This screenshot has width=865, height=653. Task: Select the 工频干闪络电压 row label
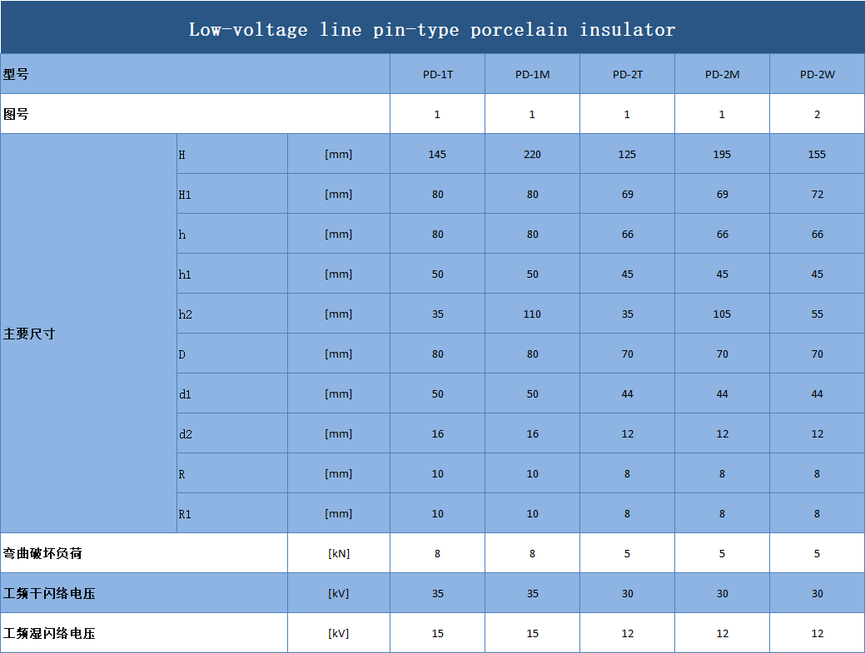pyautogui.click(x=49, y=593)
